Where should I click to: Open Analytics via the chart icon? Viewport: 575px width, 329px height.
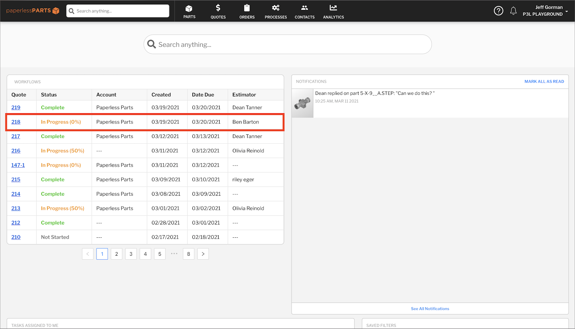pos(333,8)
